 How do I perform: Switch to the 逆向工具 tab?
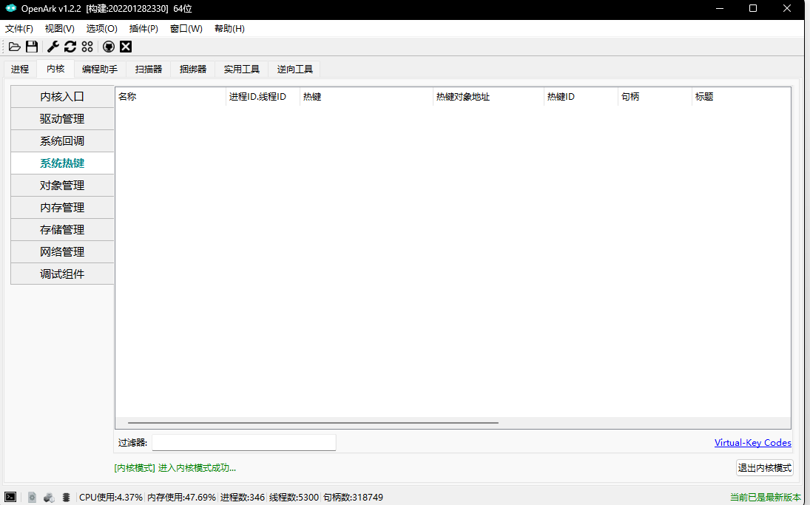pos(295,70)
